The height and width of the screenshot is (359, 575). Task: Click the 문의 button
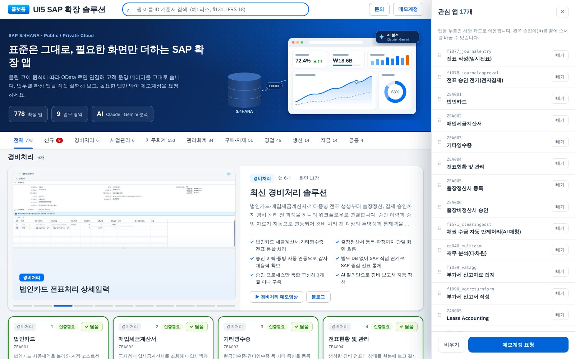click(x=379, y=9)
